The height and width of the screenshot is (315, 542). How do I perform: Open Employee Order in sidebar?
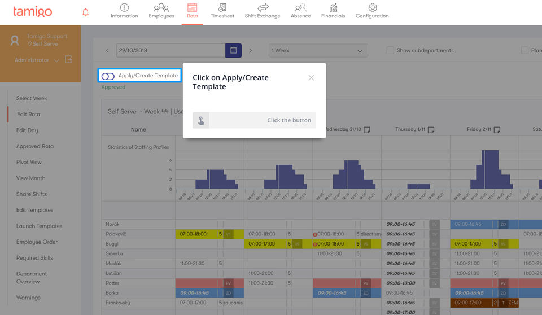[x=37, y=242]
